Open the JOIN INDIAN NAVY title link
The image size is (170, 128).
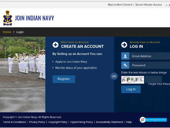tap(35, 18)
